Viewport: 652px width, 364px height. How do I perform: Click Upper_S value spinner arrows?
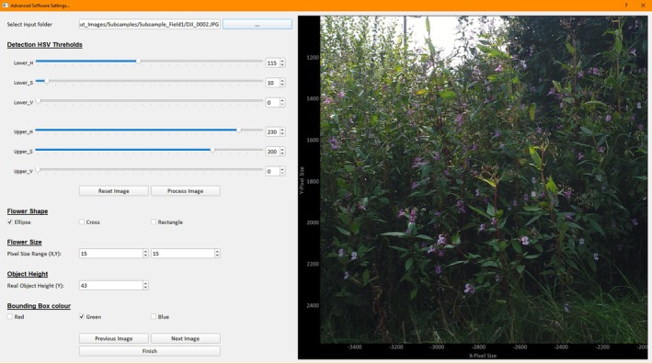coord(282,152)
